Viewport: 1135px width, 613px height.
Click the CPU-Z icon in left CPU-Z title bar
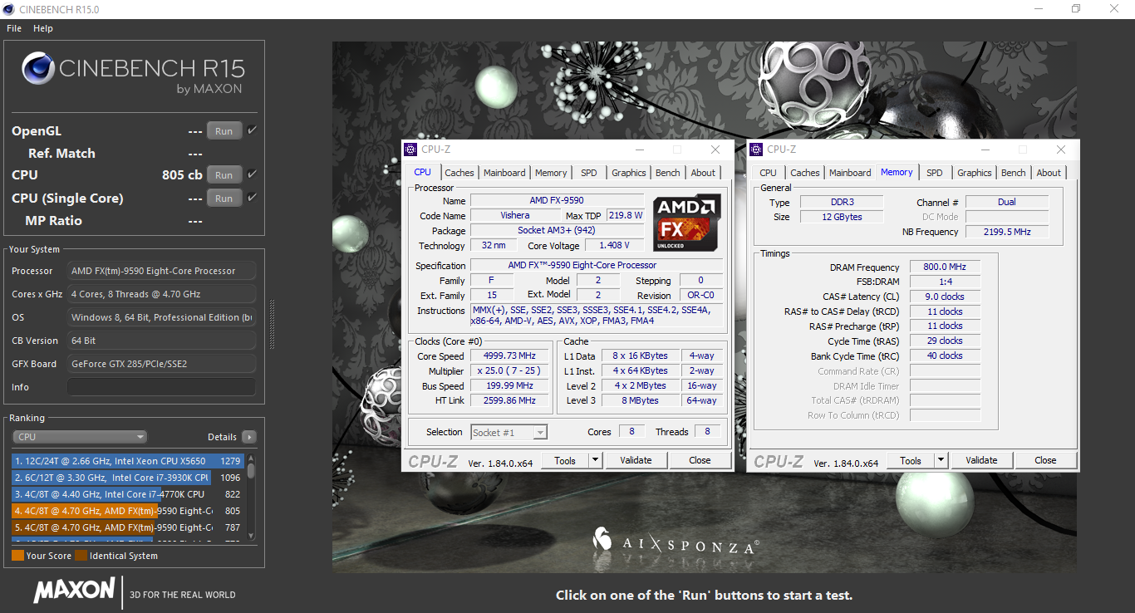click(410, 150)
